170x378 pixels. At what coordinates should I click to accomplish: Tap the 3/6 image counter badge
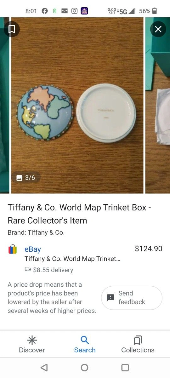[26, 178]
